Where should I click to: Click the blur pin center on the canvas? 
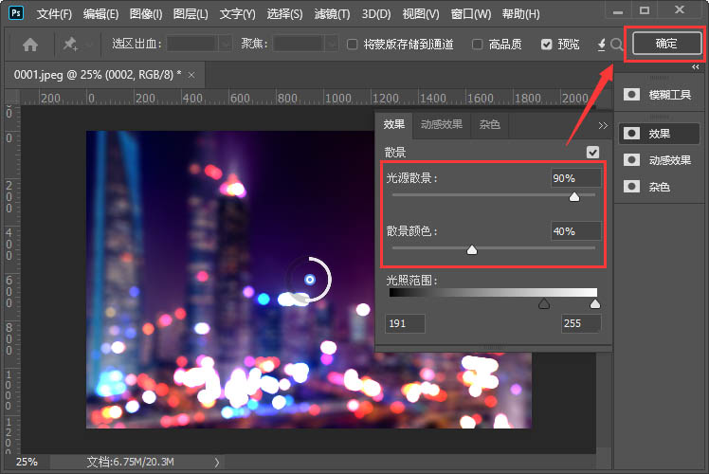point(310,280)
